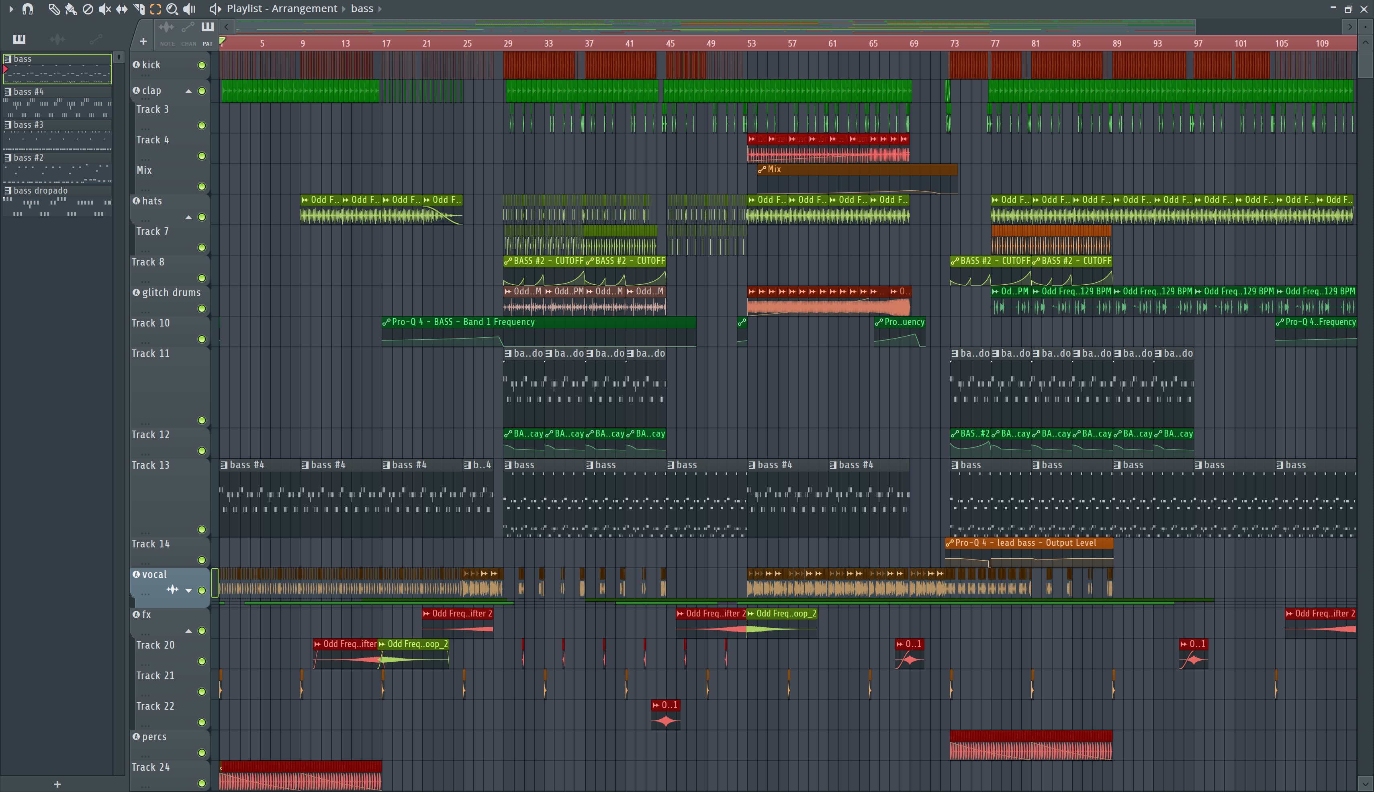Select the Delete tool

[x=88, y=9]
